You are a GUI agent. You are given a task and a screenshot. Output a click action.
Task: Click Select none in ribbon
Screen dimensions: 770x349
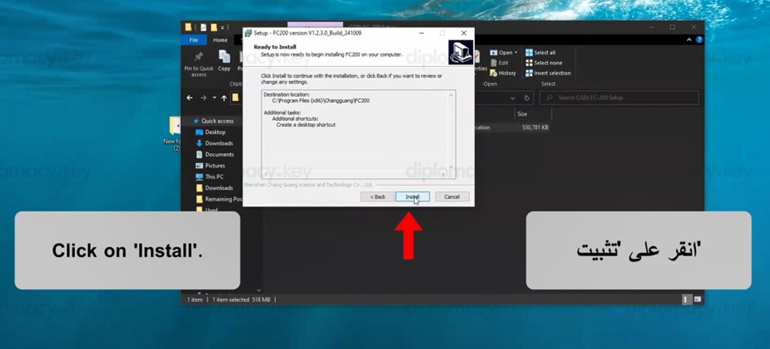544,63
